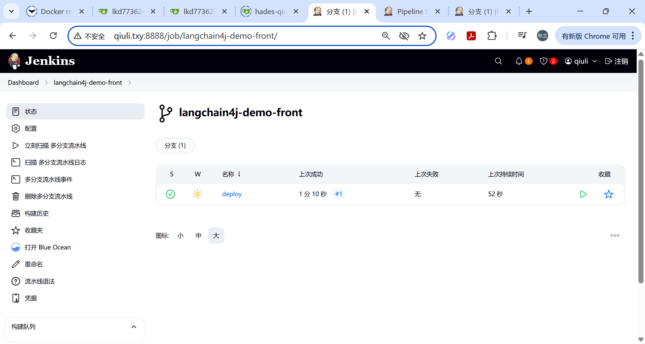This screenshot has width=645, height=344.
Task: Open the configuration gear item in sidebar
Action: (31, 128)
